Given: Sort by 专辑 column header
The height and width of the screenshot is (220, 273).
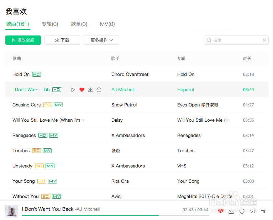Looking at the screenshot, I should [181, 59].
